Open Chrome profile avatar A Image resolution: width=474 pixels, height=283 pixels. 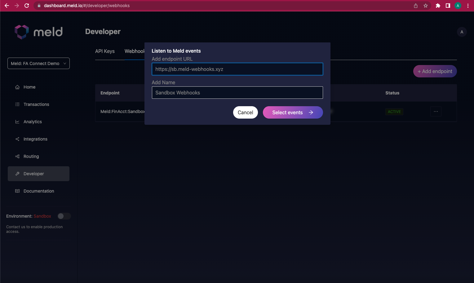pos(458,6)
